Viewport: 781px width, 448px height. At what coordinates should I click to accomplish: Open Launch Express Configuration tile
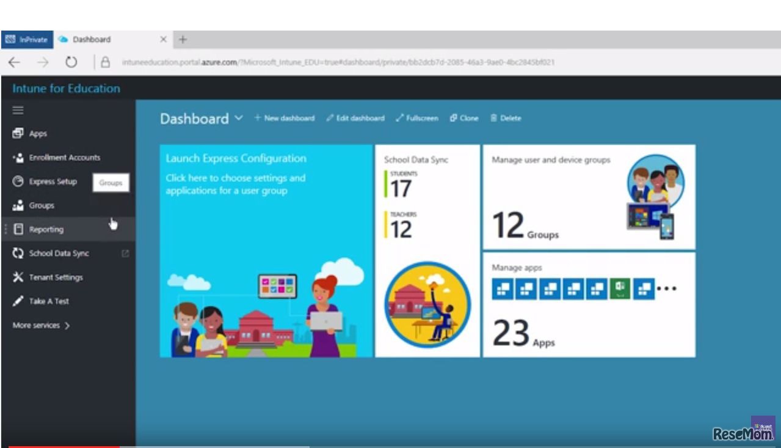[x=266, y=251]
